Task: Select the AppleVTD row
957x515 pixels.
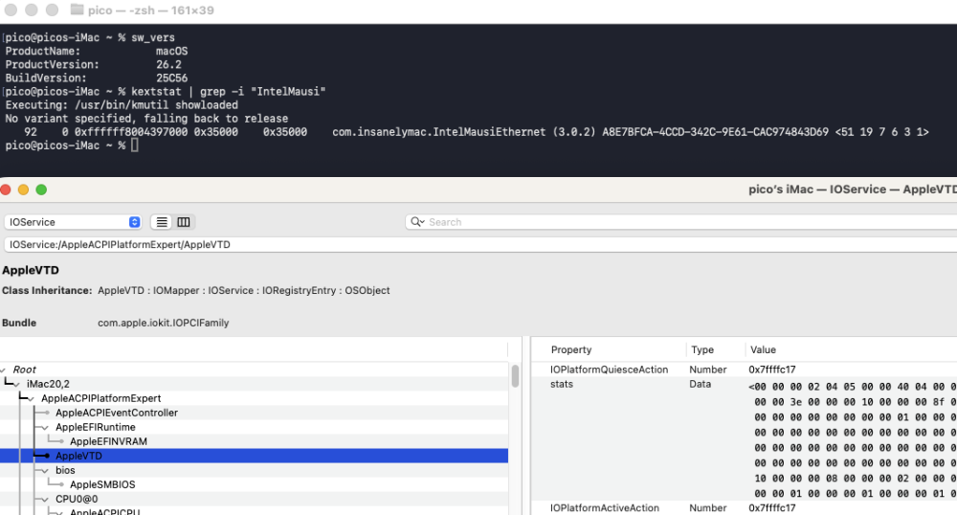Action: coord(254,456)
